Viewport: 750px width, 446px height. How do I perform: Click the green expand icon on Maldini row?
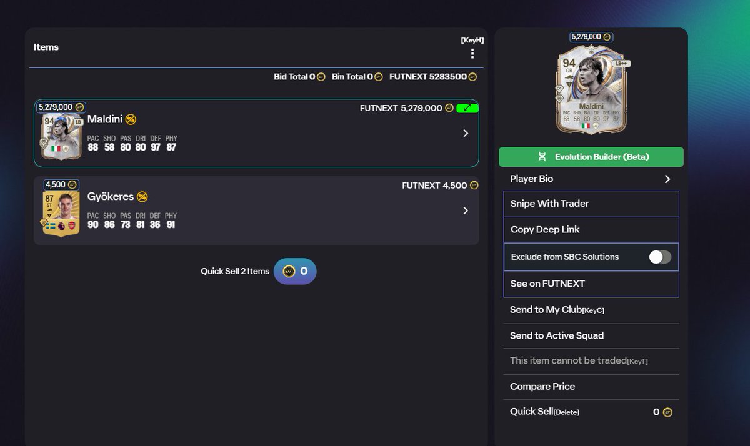point(467,108)
